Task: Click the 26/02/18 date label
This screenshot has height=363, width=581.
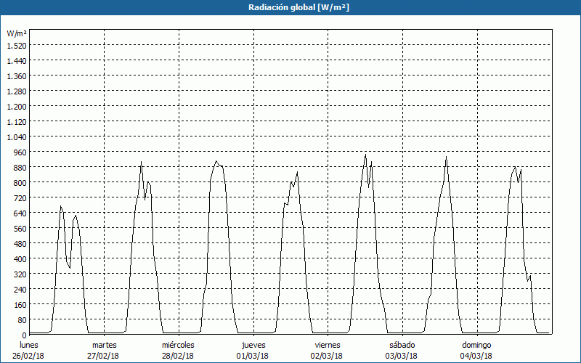Action: coord(29,356)
